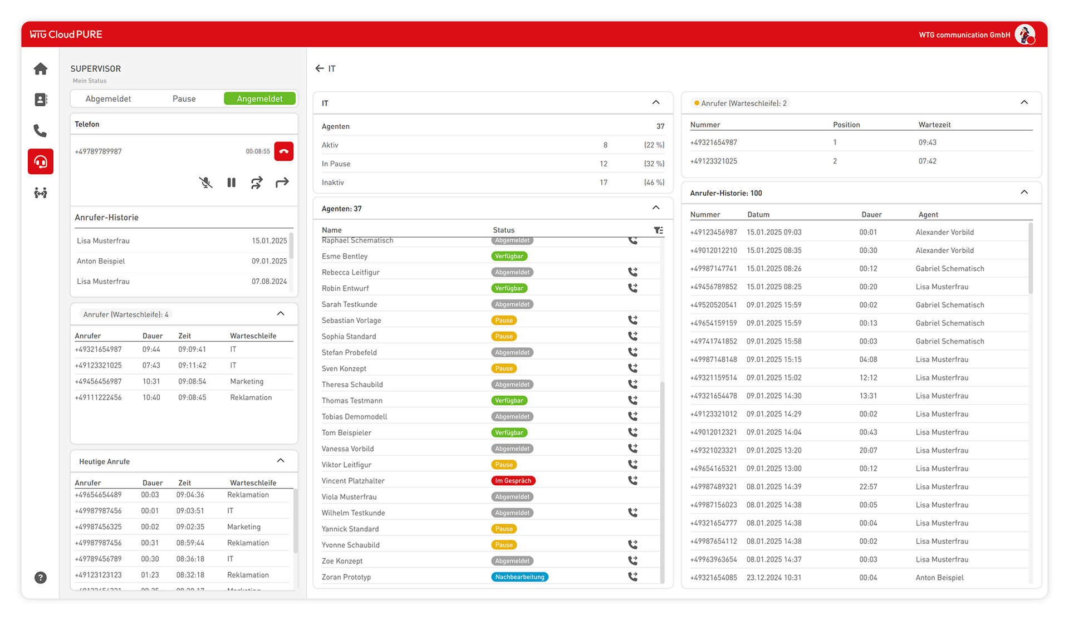Put the current call on hold

[232, 183]
